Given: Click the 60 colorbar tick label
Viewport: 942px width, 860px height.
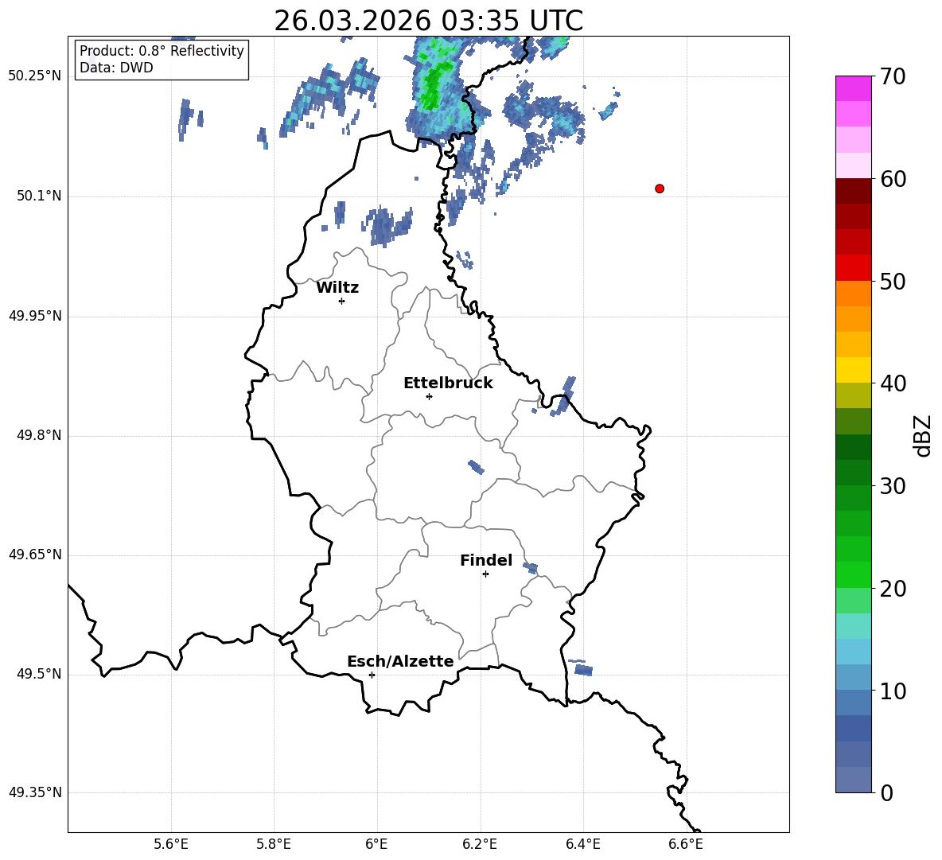Looking at the screenshot, I should pos(893,179).
